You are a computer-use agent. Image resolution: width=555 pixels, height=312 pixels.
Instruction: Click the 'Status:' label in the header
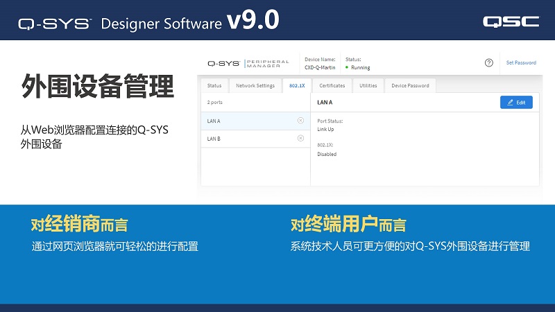[353, 60]
